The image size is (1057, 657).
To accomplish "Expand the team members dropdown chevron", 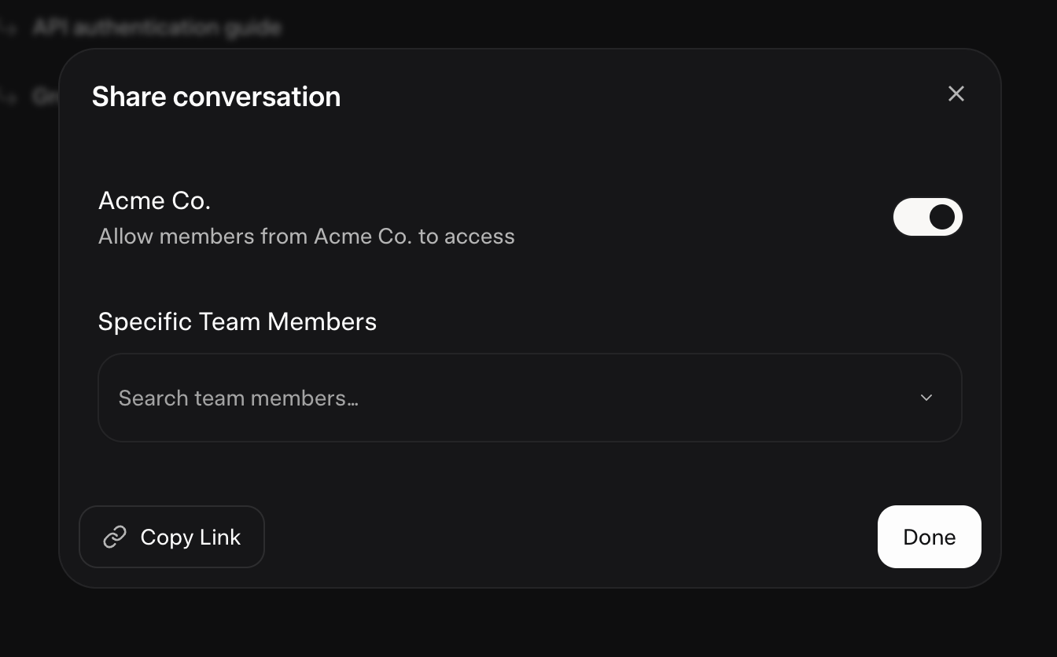I will coord(926,398).
